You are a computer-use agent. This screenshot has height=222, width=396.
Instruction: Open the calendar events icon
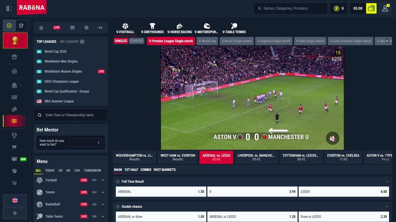pyautogui.click(x=72, y=28)
